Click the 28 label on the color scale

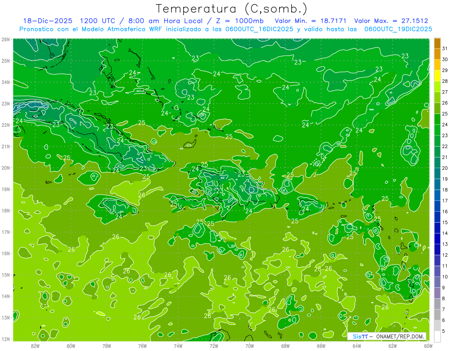445,81
